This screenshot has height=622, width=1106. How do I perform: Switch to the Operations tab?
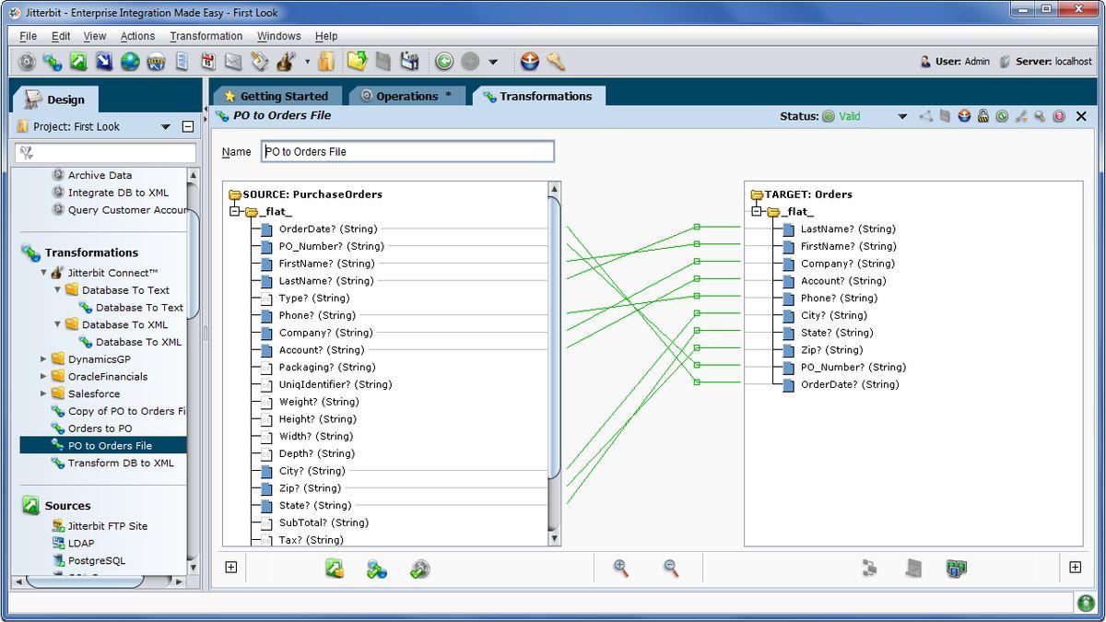(406, 96)
